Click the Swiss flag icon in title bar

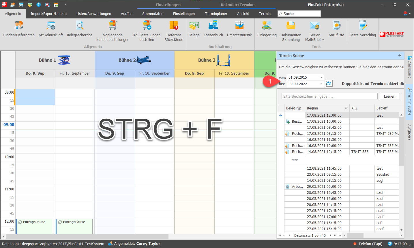tap(4, 5)
